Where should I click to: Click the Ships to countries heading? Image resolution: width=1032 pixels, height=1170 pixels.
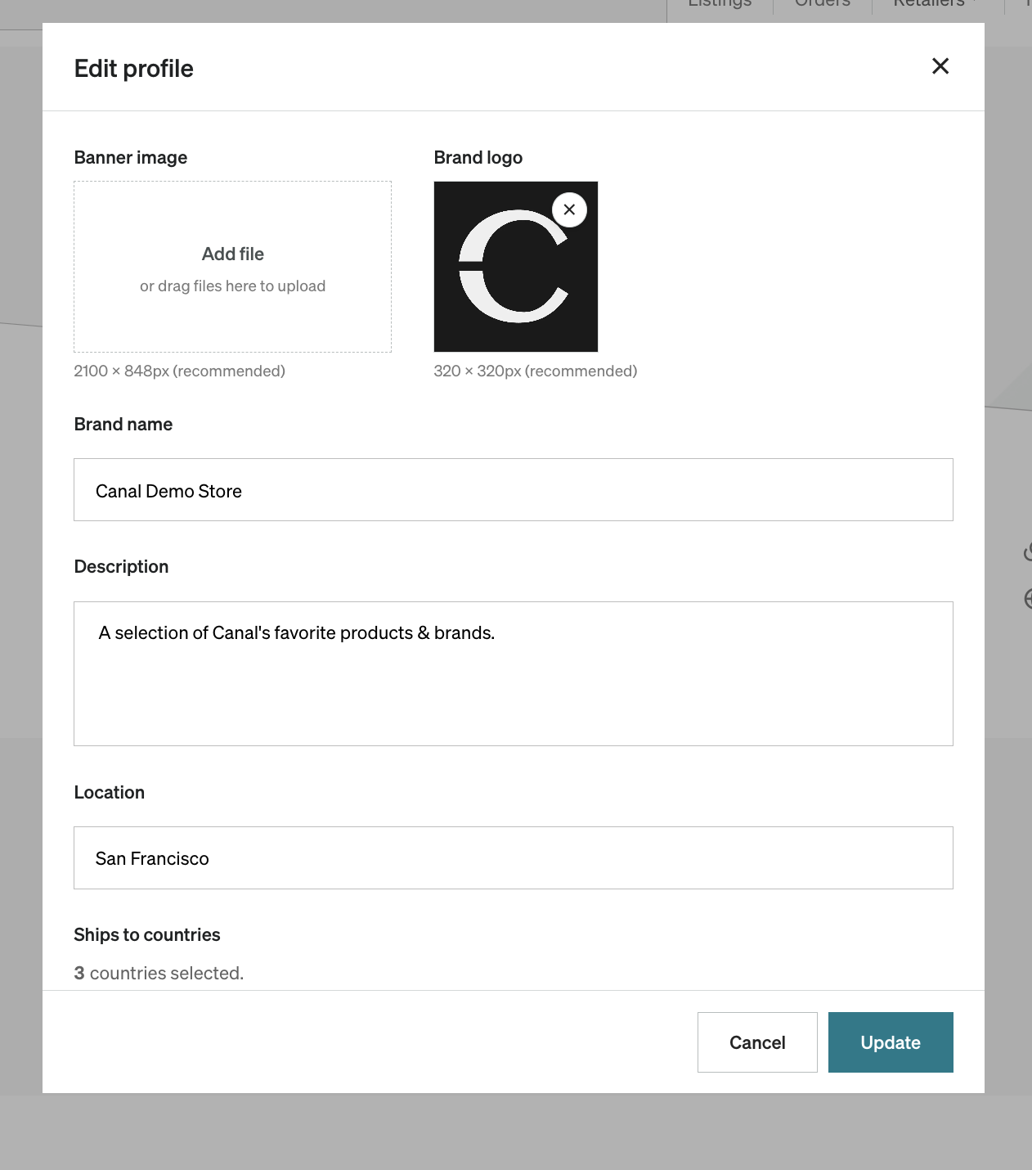tap(147, 934)
